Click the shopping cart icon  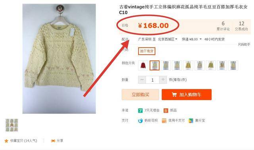point(174,94)
